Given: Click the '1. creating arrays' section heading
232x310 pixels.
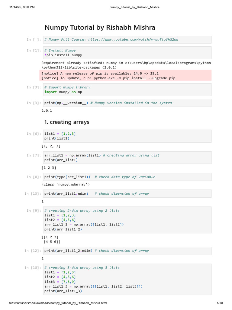Looking at the screenshot, I should point(67,122).
